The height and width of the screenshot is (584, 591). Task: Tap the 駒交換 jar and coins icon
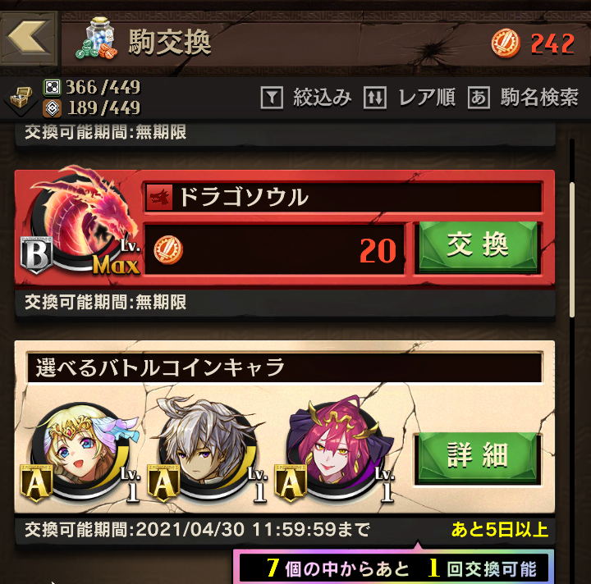[x=96, y=39]
